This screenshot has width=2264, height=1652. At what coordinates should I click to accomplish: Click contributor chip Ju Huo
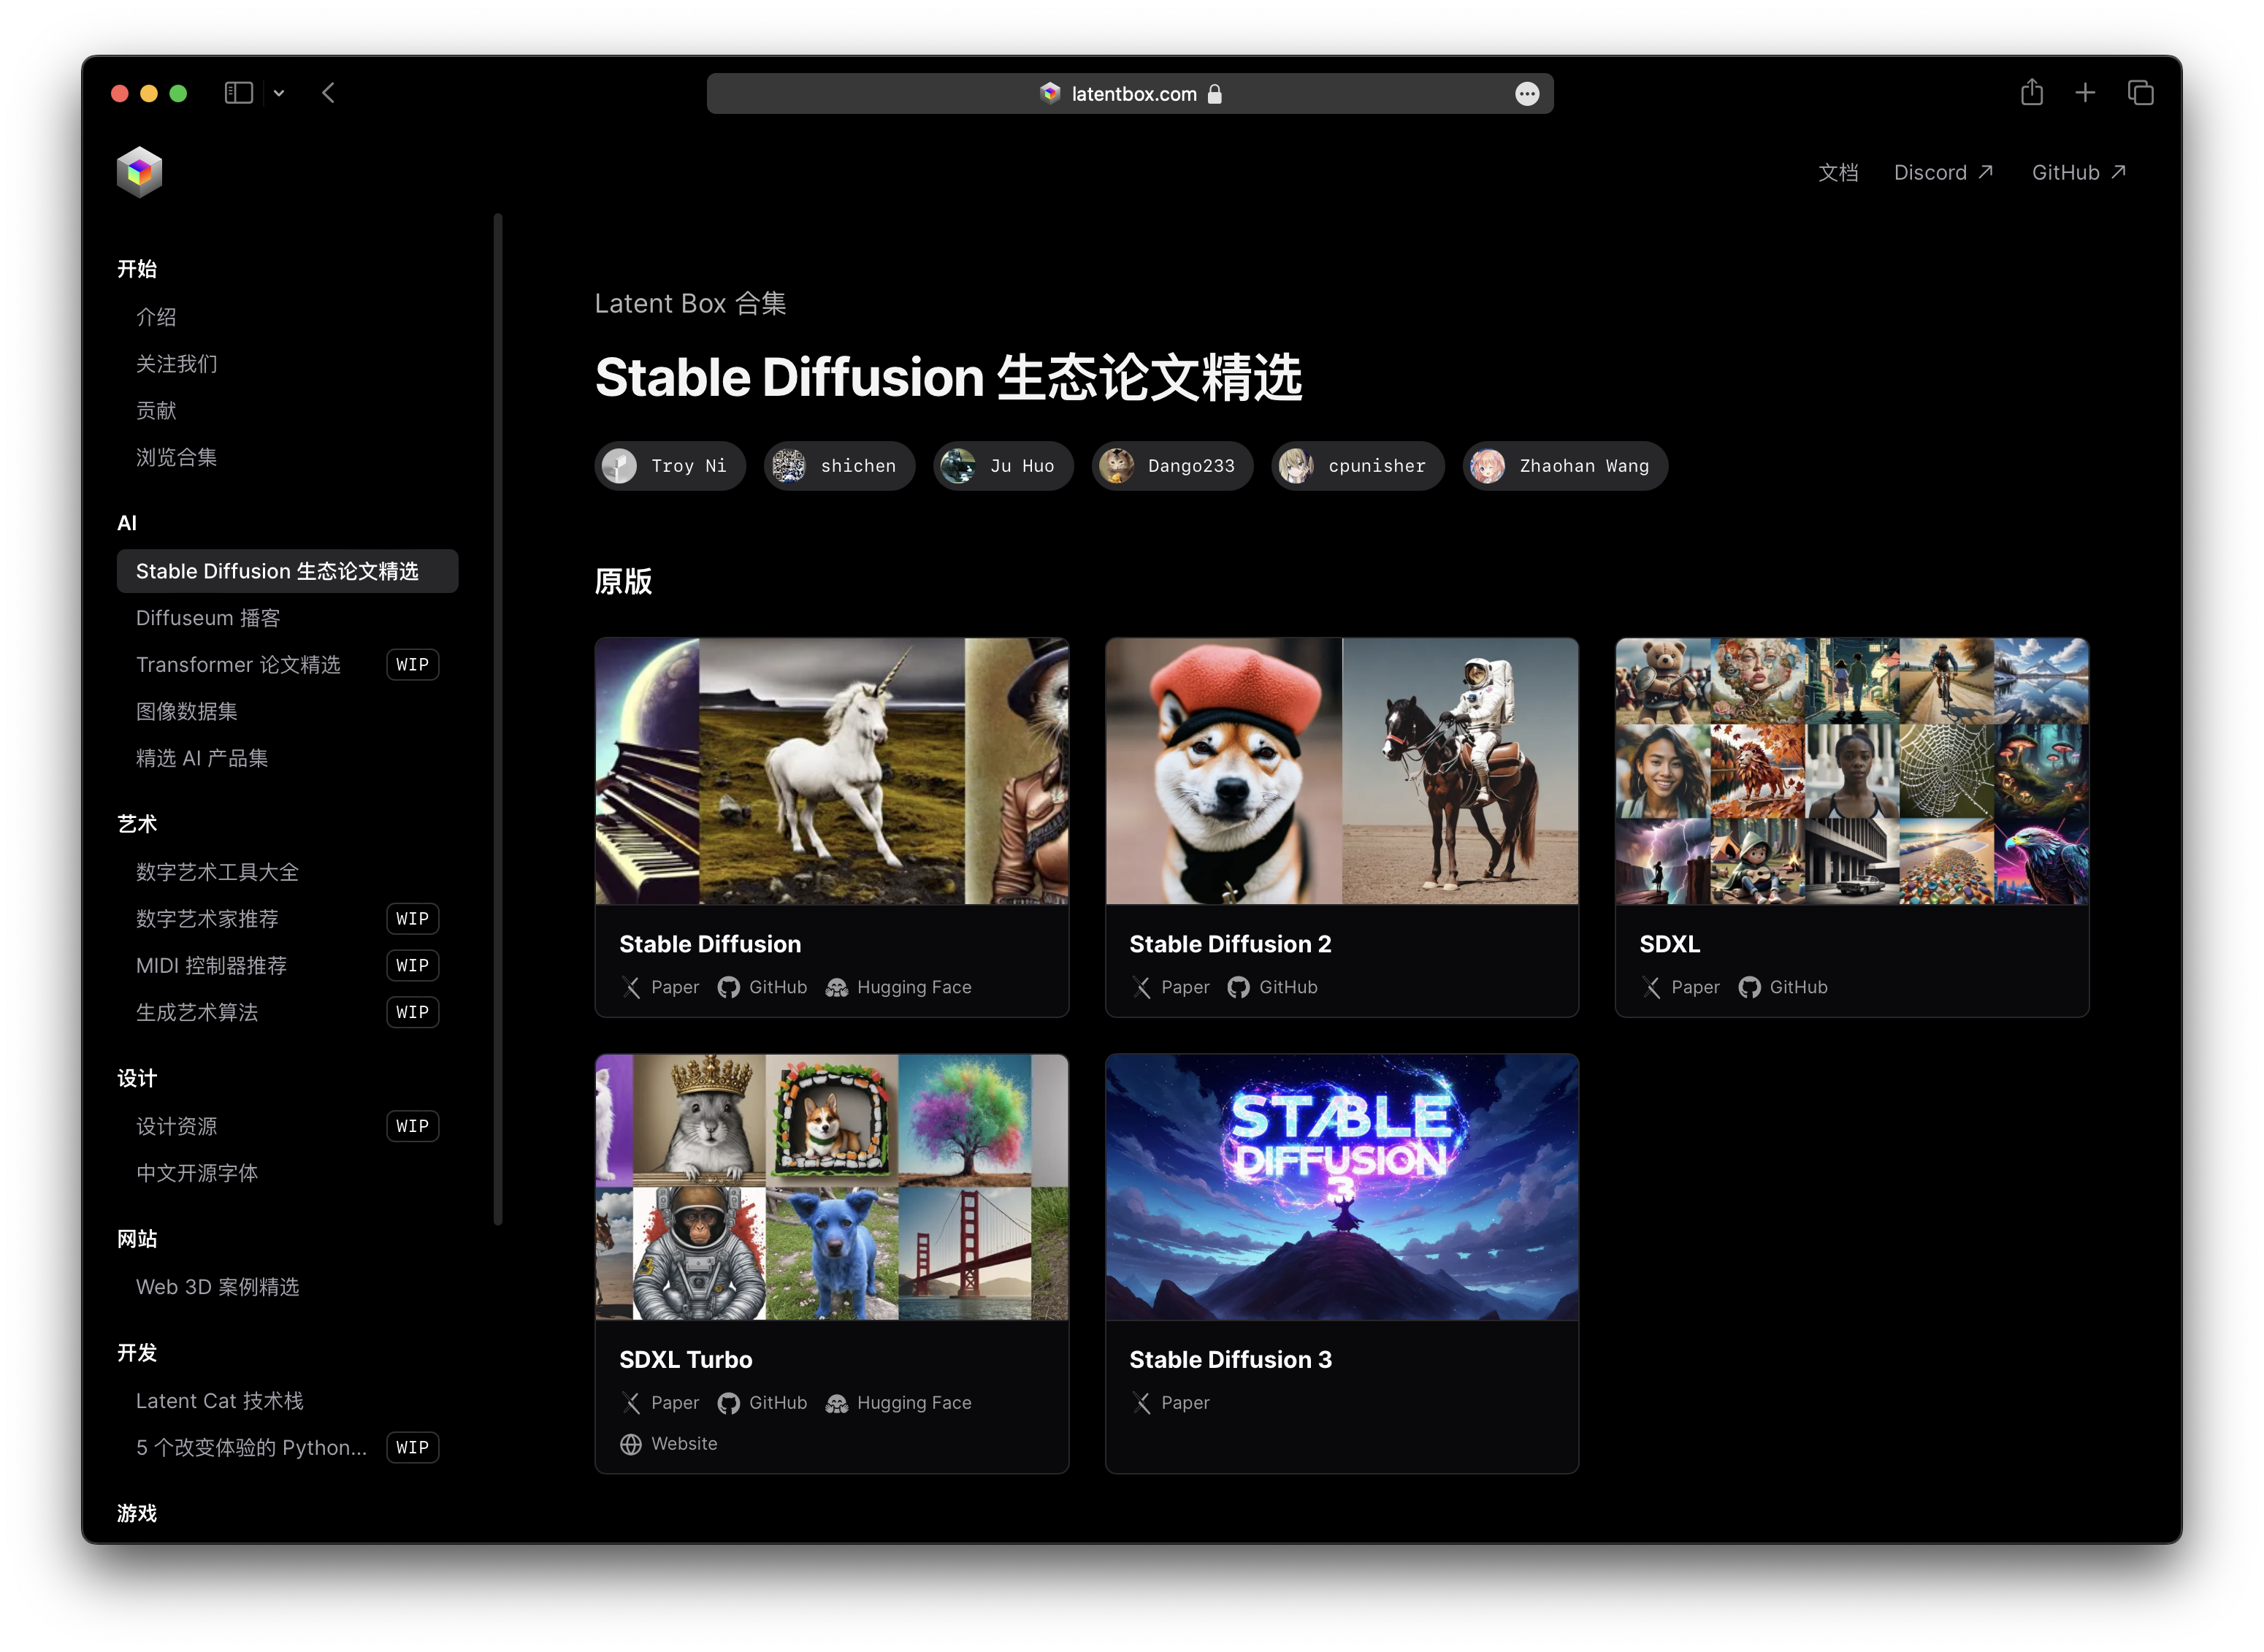point(1003,466)
